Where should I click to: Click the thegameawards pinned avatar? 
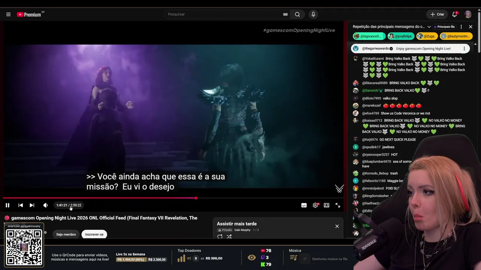click(355, 48)
